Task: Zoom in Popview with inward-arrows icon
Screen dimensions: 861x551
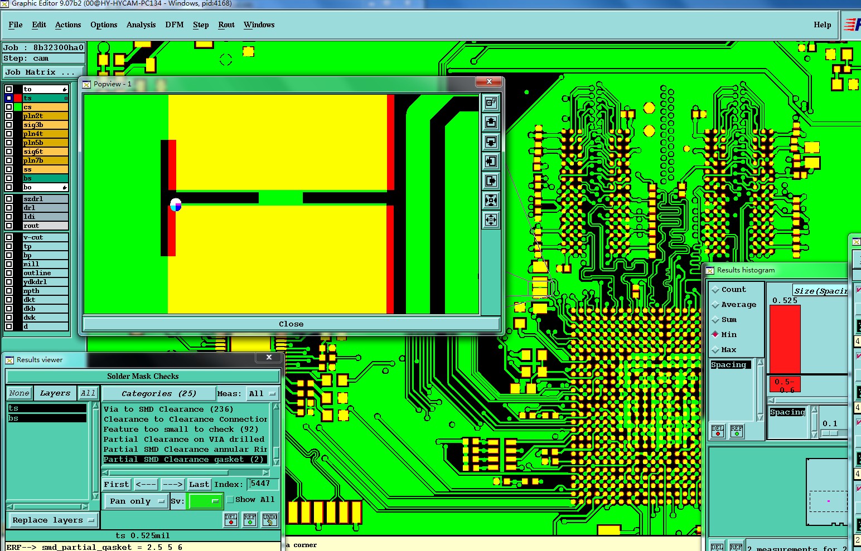Action: coord(491,200)
